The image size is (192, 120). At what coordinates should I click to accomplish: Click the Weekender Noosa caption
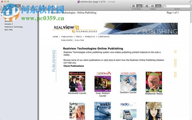tap(154, 94)
